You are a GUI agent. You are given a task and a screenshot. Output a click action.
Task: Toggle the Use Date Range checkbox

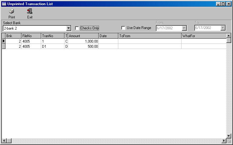tap(123, 28)
